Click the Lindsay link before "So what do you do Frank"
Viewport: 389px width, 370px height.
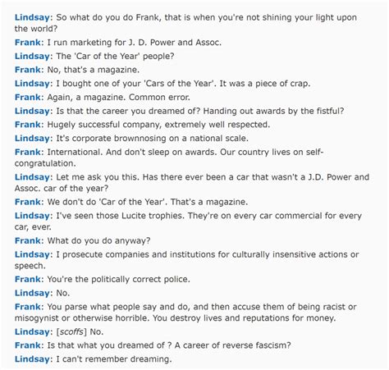click(32, 18)
